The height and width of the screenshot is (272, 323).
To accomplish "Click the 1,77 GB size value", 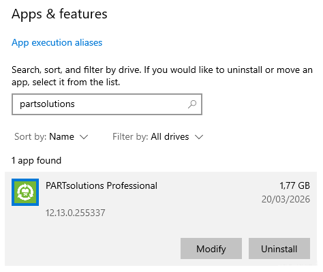I will click(294, 185).
